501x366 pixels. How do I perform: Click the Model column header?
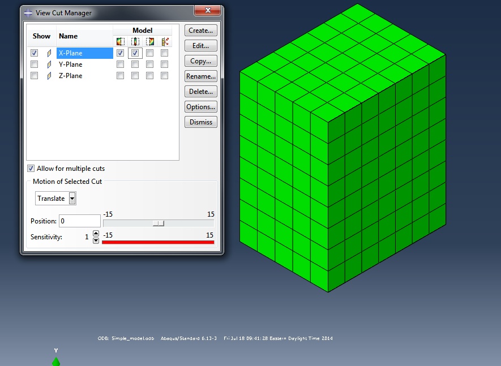pos(142,31)
